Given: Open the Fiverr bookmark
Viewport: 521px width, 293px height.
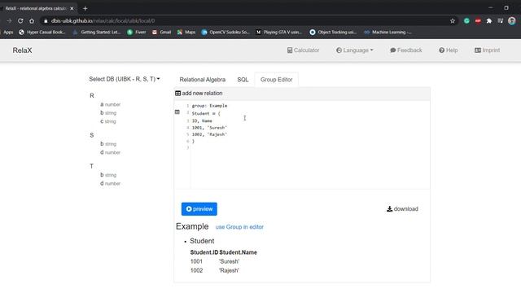Looking at the screenshot, I should click(x=137, y=33).
